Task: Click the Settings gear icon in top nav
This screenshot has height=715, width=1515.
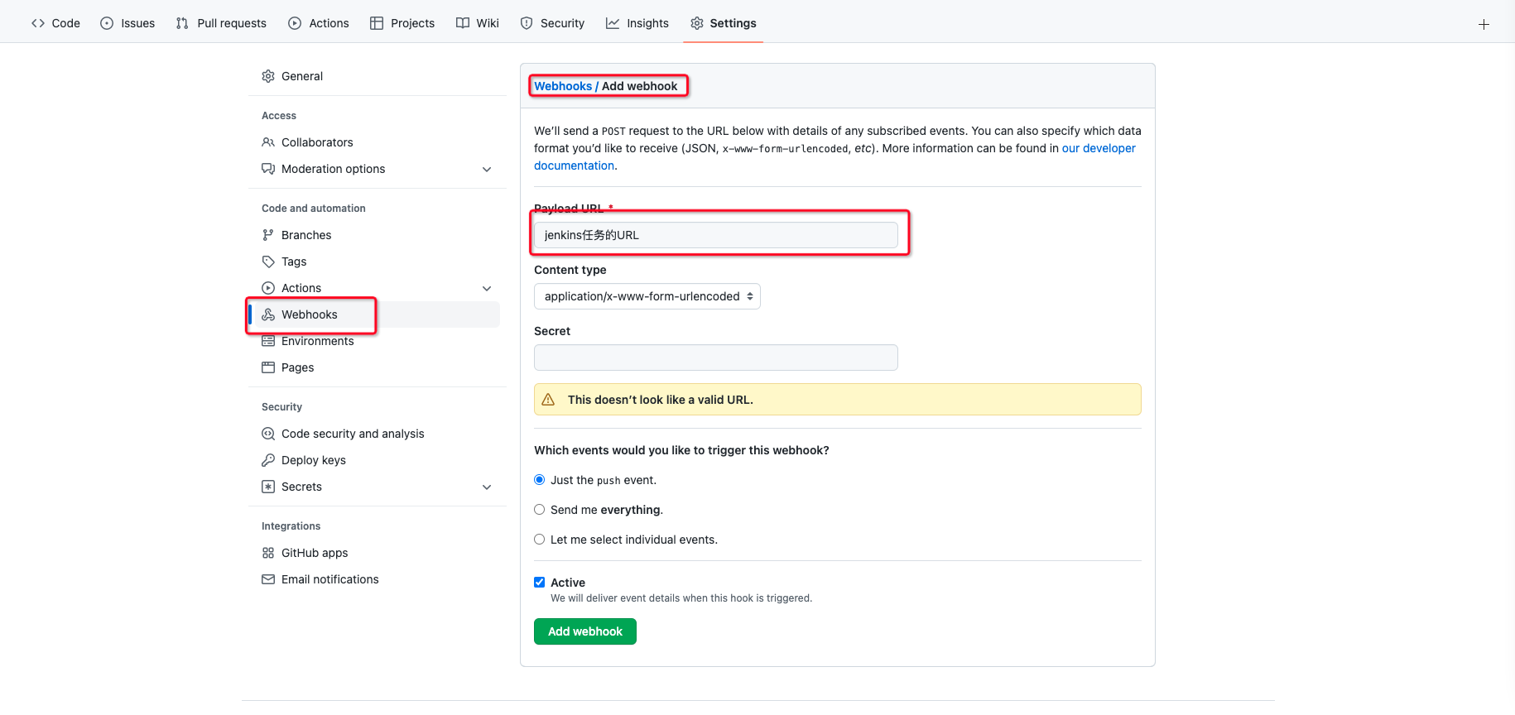Action: [x=697, y=23]
